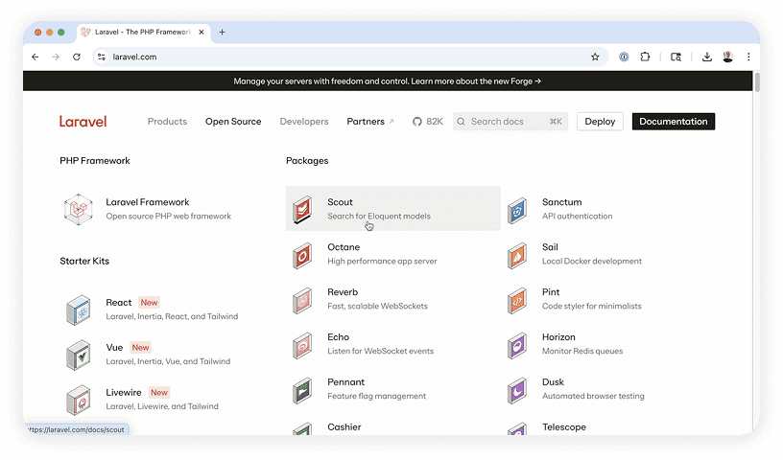783x460 pixels.
Task: Click 'Listen for WebSocket events' text
Action: pyautogui.click(x=381, y=351)
